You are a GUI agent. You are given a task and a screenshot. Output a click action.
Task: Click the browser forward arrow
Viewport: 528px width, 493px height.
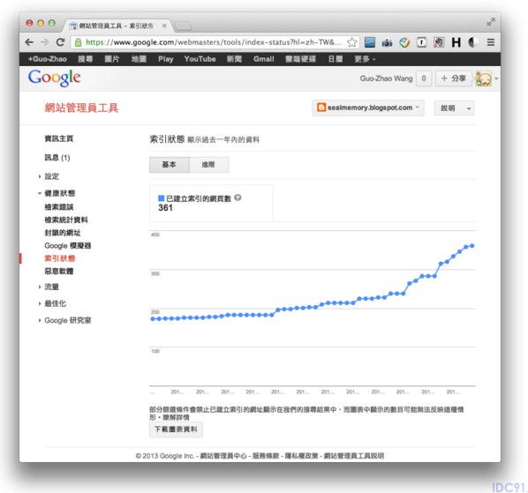pos(44,42)
